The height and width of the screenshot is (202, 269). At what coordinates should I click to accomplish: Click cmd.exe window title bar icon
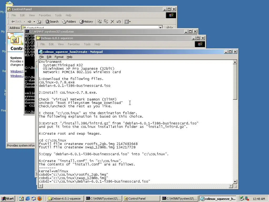(27, 32)
